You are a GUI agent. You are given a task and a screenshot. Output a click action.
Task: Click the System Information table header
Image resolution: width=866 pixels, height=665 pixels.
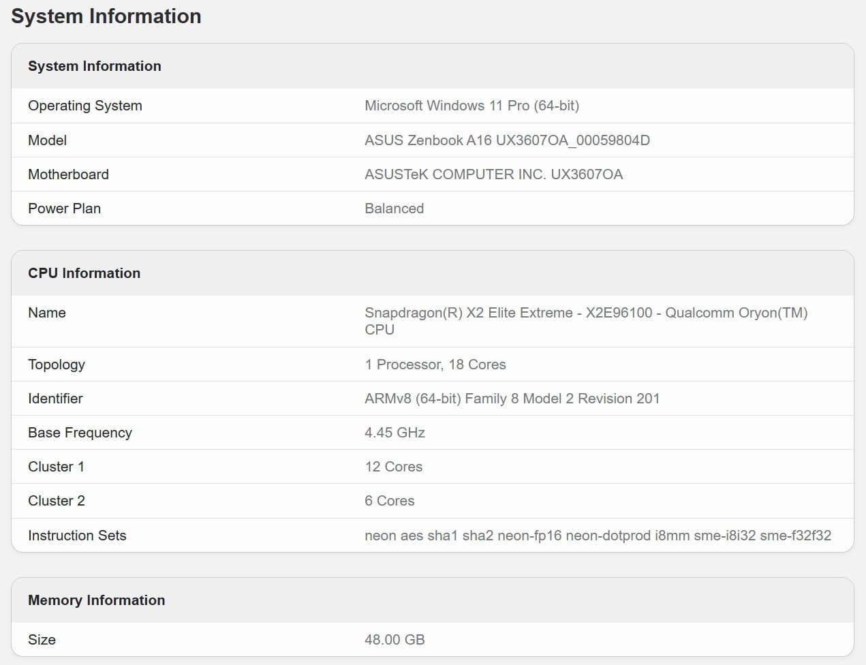pos(95,66)
